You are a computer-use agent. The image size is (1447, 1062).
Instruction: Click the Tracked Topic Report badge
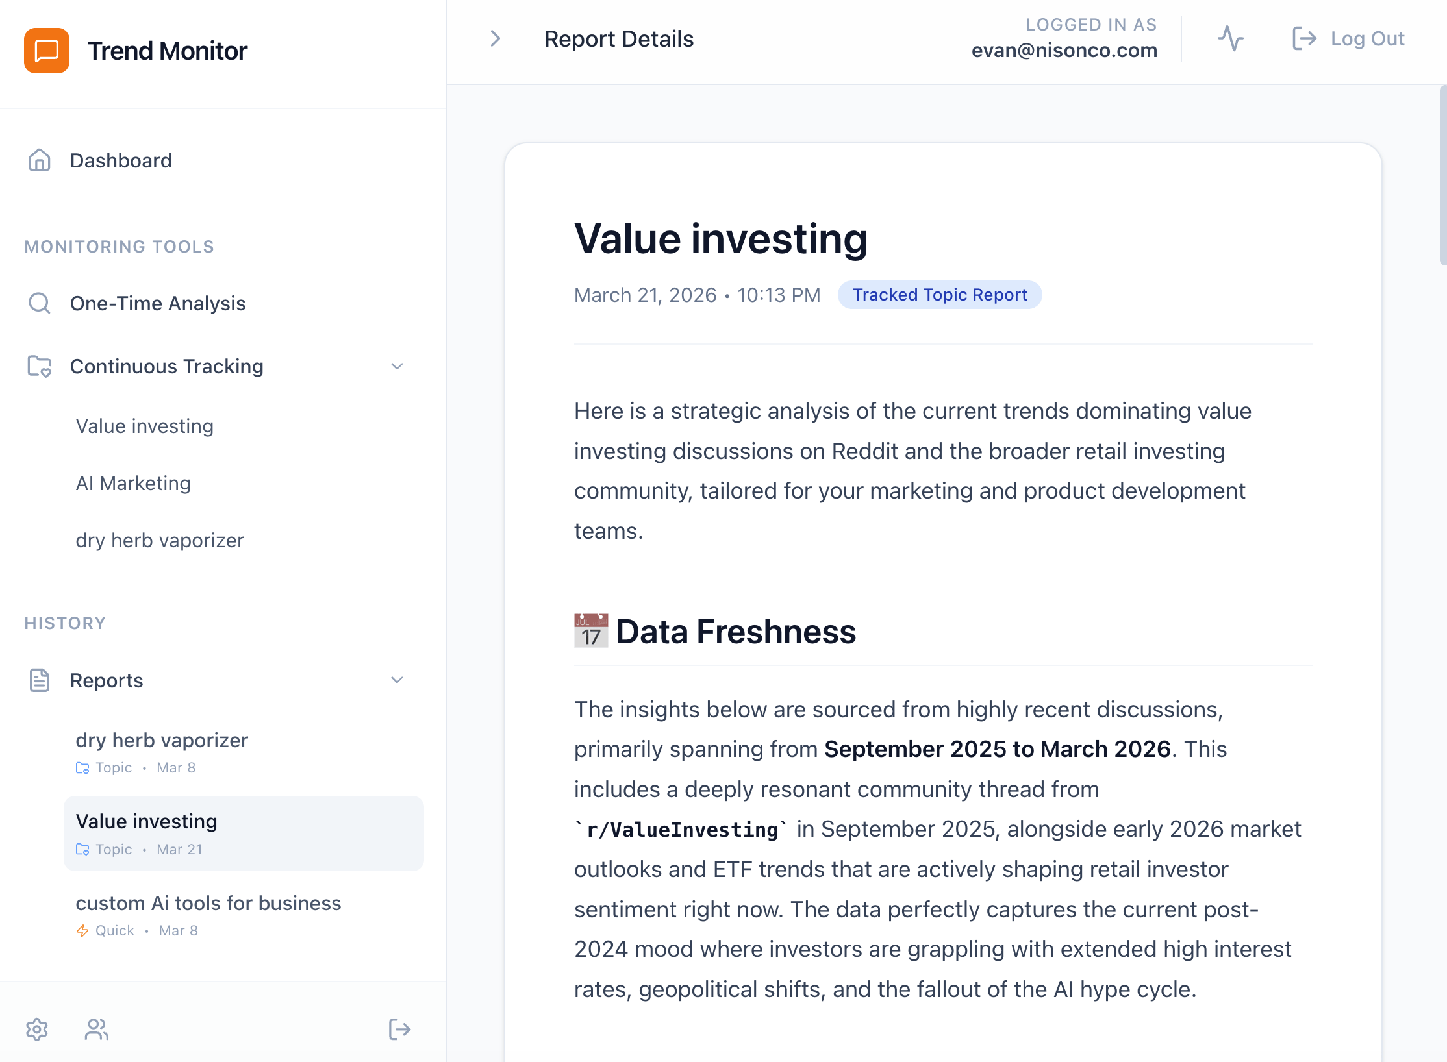[x=939, y=295]
